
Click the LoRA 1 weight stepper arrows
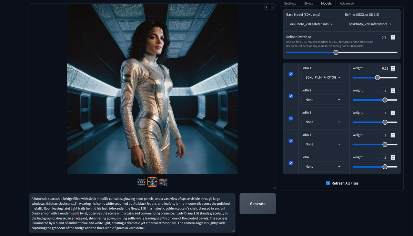[x=393, y=68]
